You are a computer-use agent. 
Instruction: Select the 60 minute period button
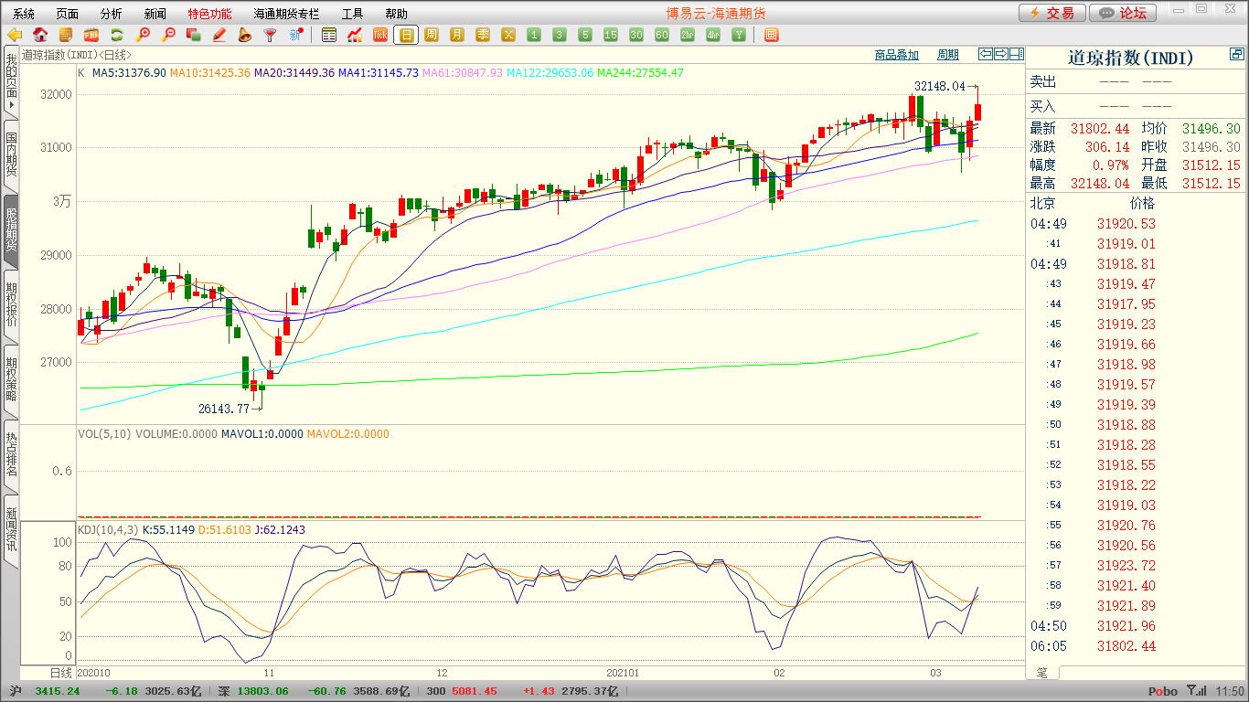tap(662, 35)
